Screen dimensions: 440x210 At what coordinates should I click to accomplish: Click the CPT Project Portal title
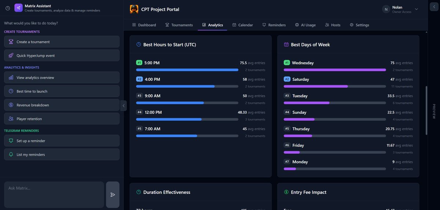coord(160,9)
